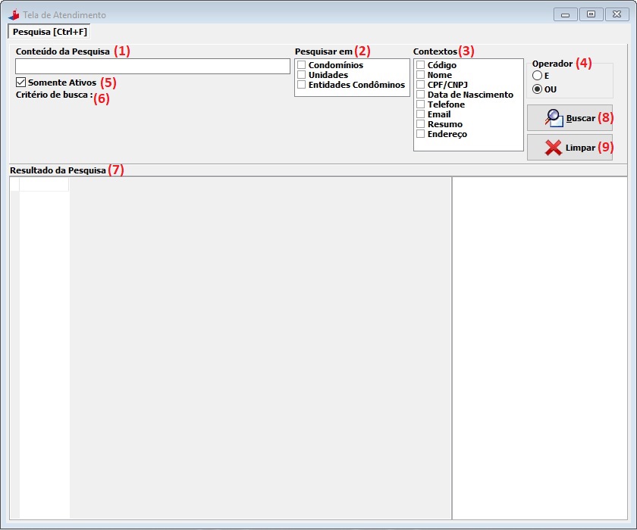The image size is (637, 530).
Task: Tick the Entidades Condôminos checkbox
Action: [x=302, y=85]
